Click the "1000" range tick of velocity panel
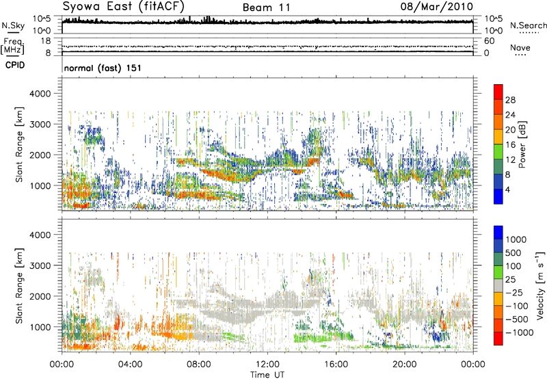The width and height of the screenshot is (547, 379). pos(40,328)
